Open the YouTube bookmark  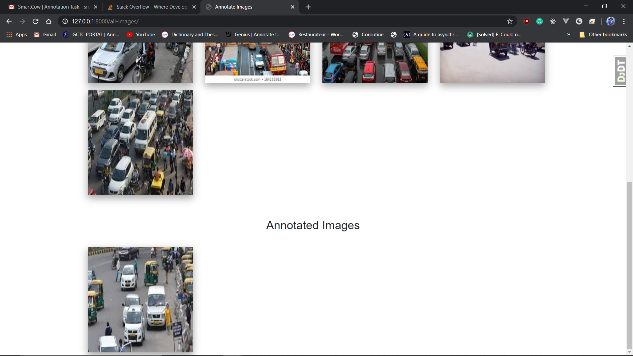click(x=141, y=35)
